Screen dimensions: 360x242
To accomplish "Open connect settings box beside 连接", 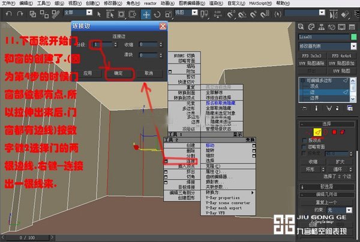I will [166, 161].
